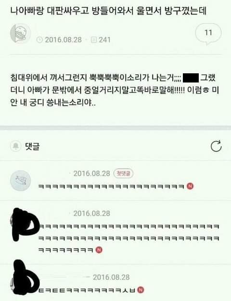The width and height of the screenshot is (231, 301).
Task: Open the post title text
Action: pos(108,11)
